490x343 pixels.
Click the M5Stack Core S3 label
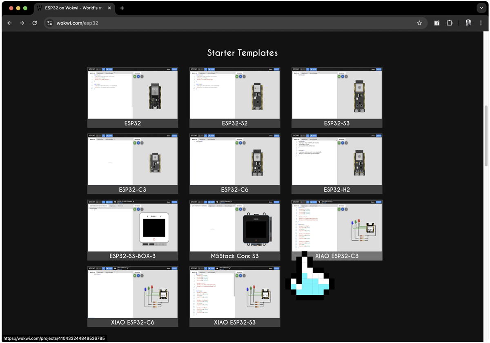235,256
